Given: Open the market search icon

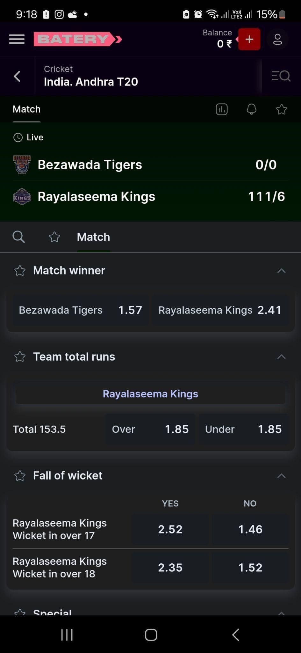Looking at the screenshot, I should (19, 237).
